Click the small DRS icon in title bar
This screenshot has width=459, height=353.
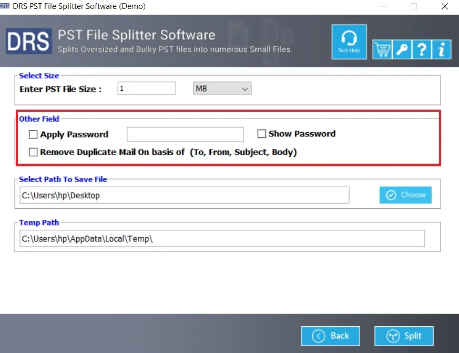coord(5,6)
